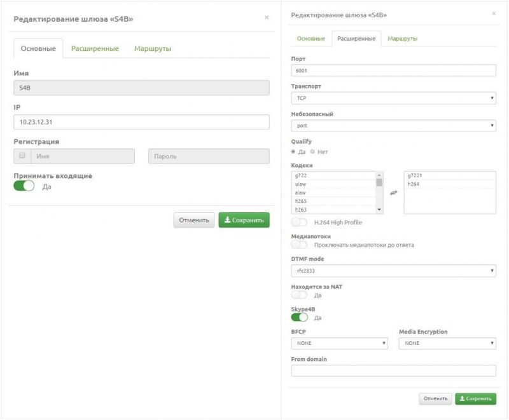Image resolution: width=509 pixels, height=420 pixels.
Task: Select h264 in selected codecs list
Action: pyautogui.click(x=450, y=184)
